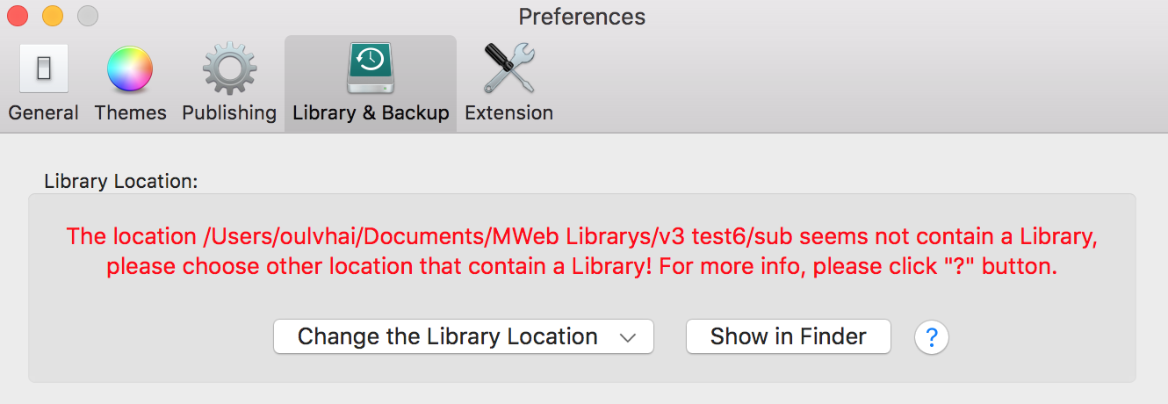Viewport: 1168px width, 404px height.
Task: Click the Show in Finder button
Action: pyautogui.click(x=789, y=336)
